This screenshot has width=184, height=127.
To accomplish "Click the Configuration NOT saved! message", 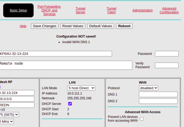I will (x=76, y=36).
